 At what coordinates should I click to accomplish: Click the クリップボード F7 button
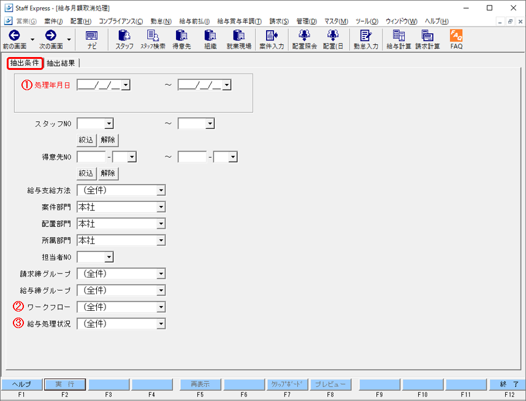coord(287,384)
